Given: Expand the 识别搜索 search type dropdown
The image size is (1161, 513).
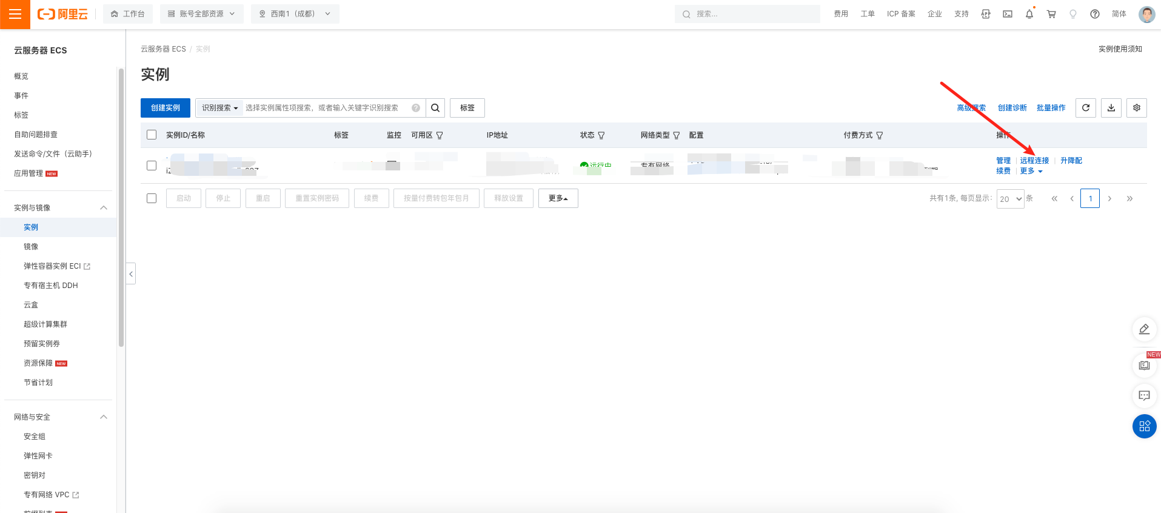Looking at the screenshot, I should click(219, 108).
